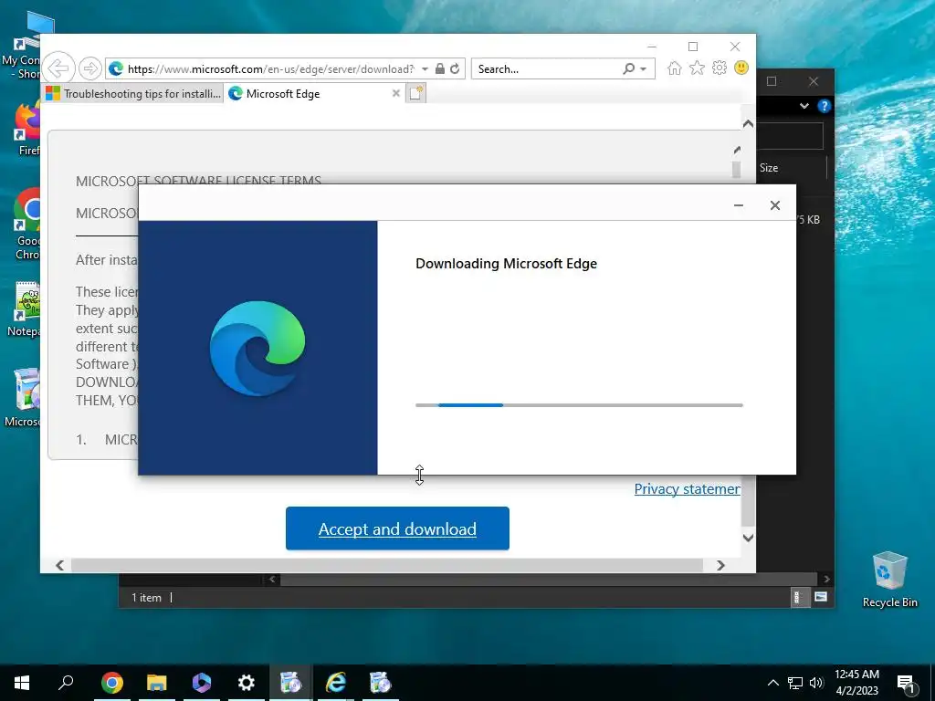Click the padlock security icon in address bar
935x701 pixels.
[440, 68]
